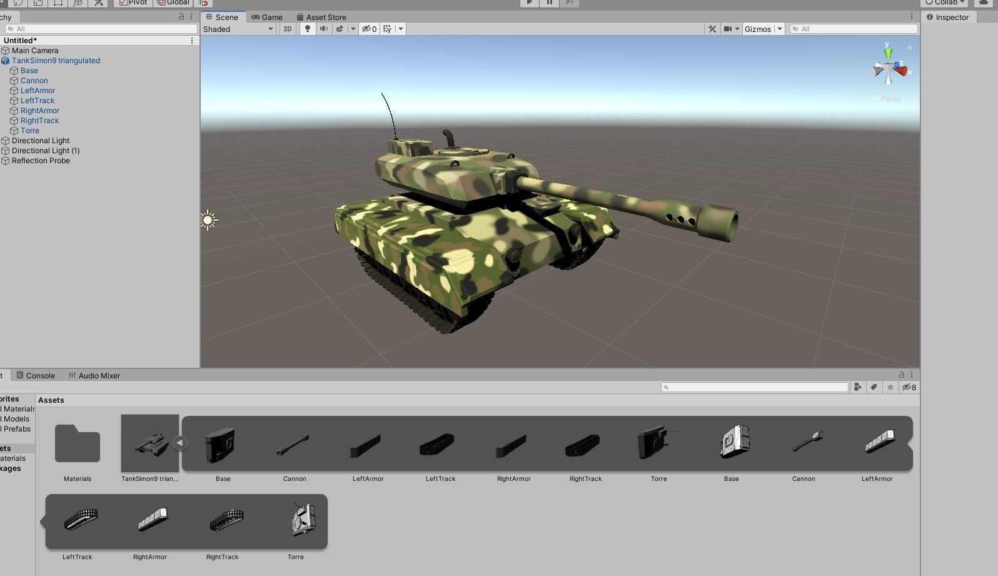Toggle hidden packages visibility showing 8
Screen dimensions: 998x576
click(x=909, y=387)
